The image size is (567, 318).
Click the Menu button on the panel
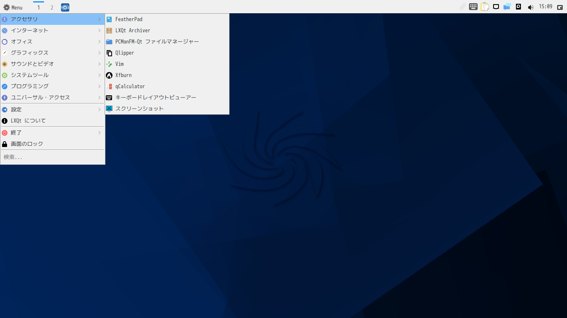[13, 7]
